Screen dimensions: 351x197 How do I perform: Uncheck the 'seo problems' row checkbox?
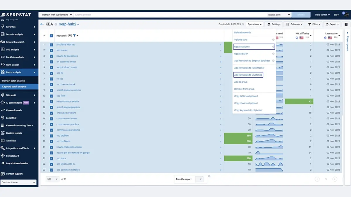point(51,141)
